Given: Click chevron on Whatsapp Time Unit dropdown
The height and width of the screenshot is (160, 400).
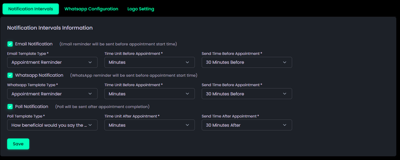Looking at the screenshot, I should coord(187,94).
